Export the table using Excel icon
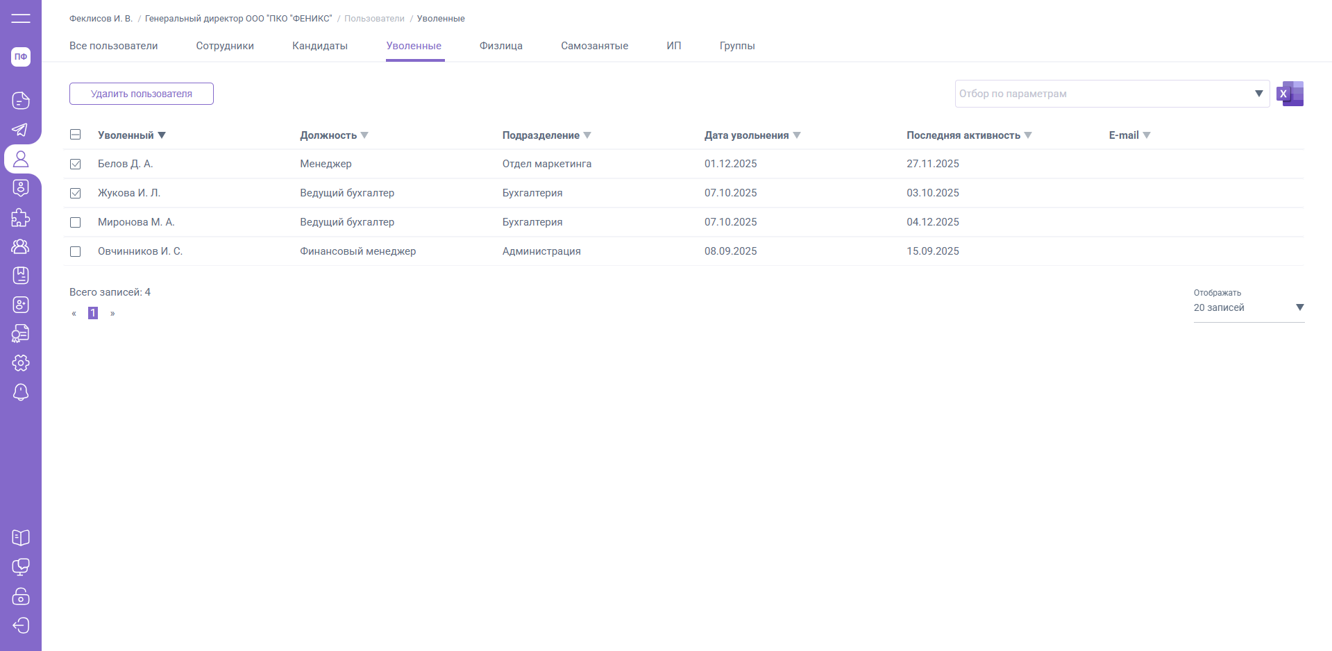 [x=1290, y=94]
